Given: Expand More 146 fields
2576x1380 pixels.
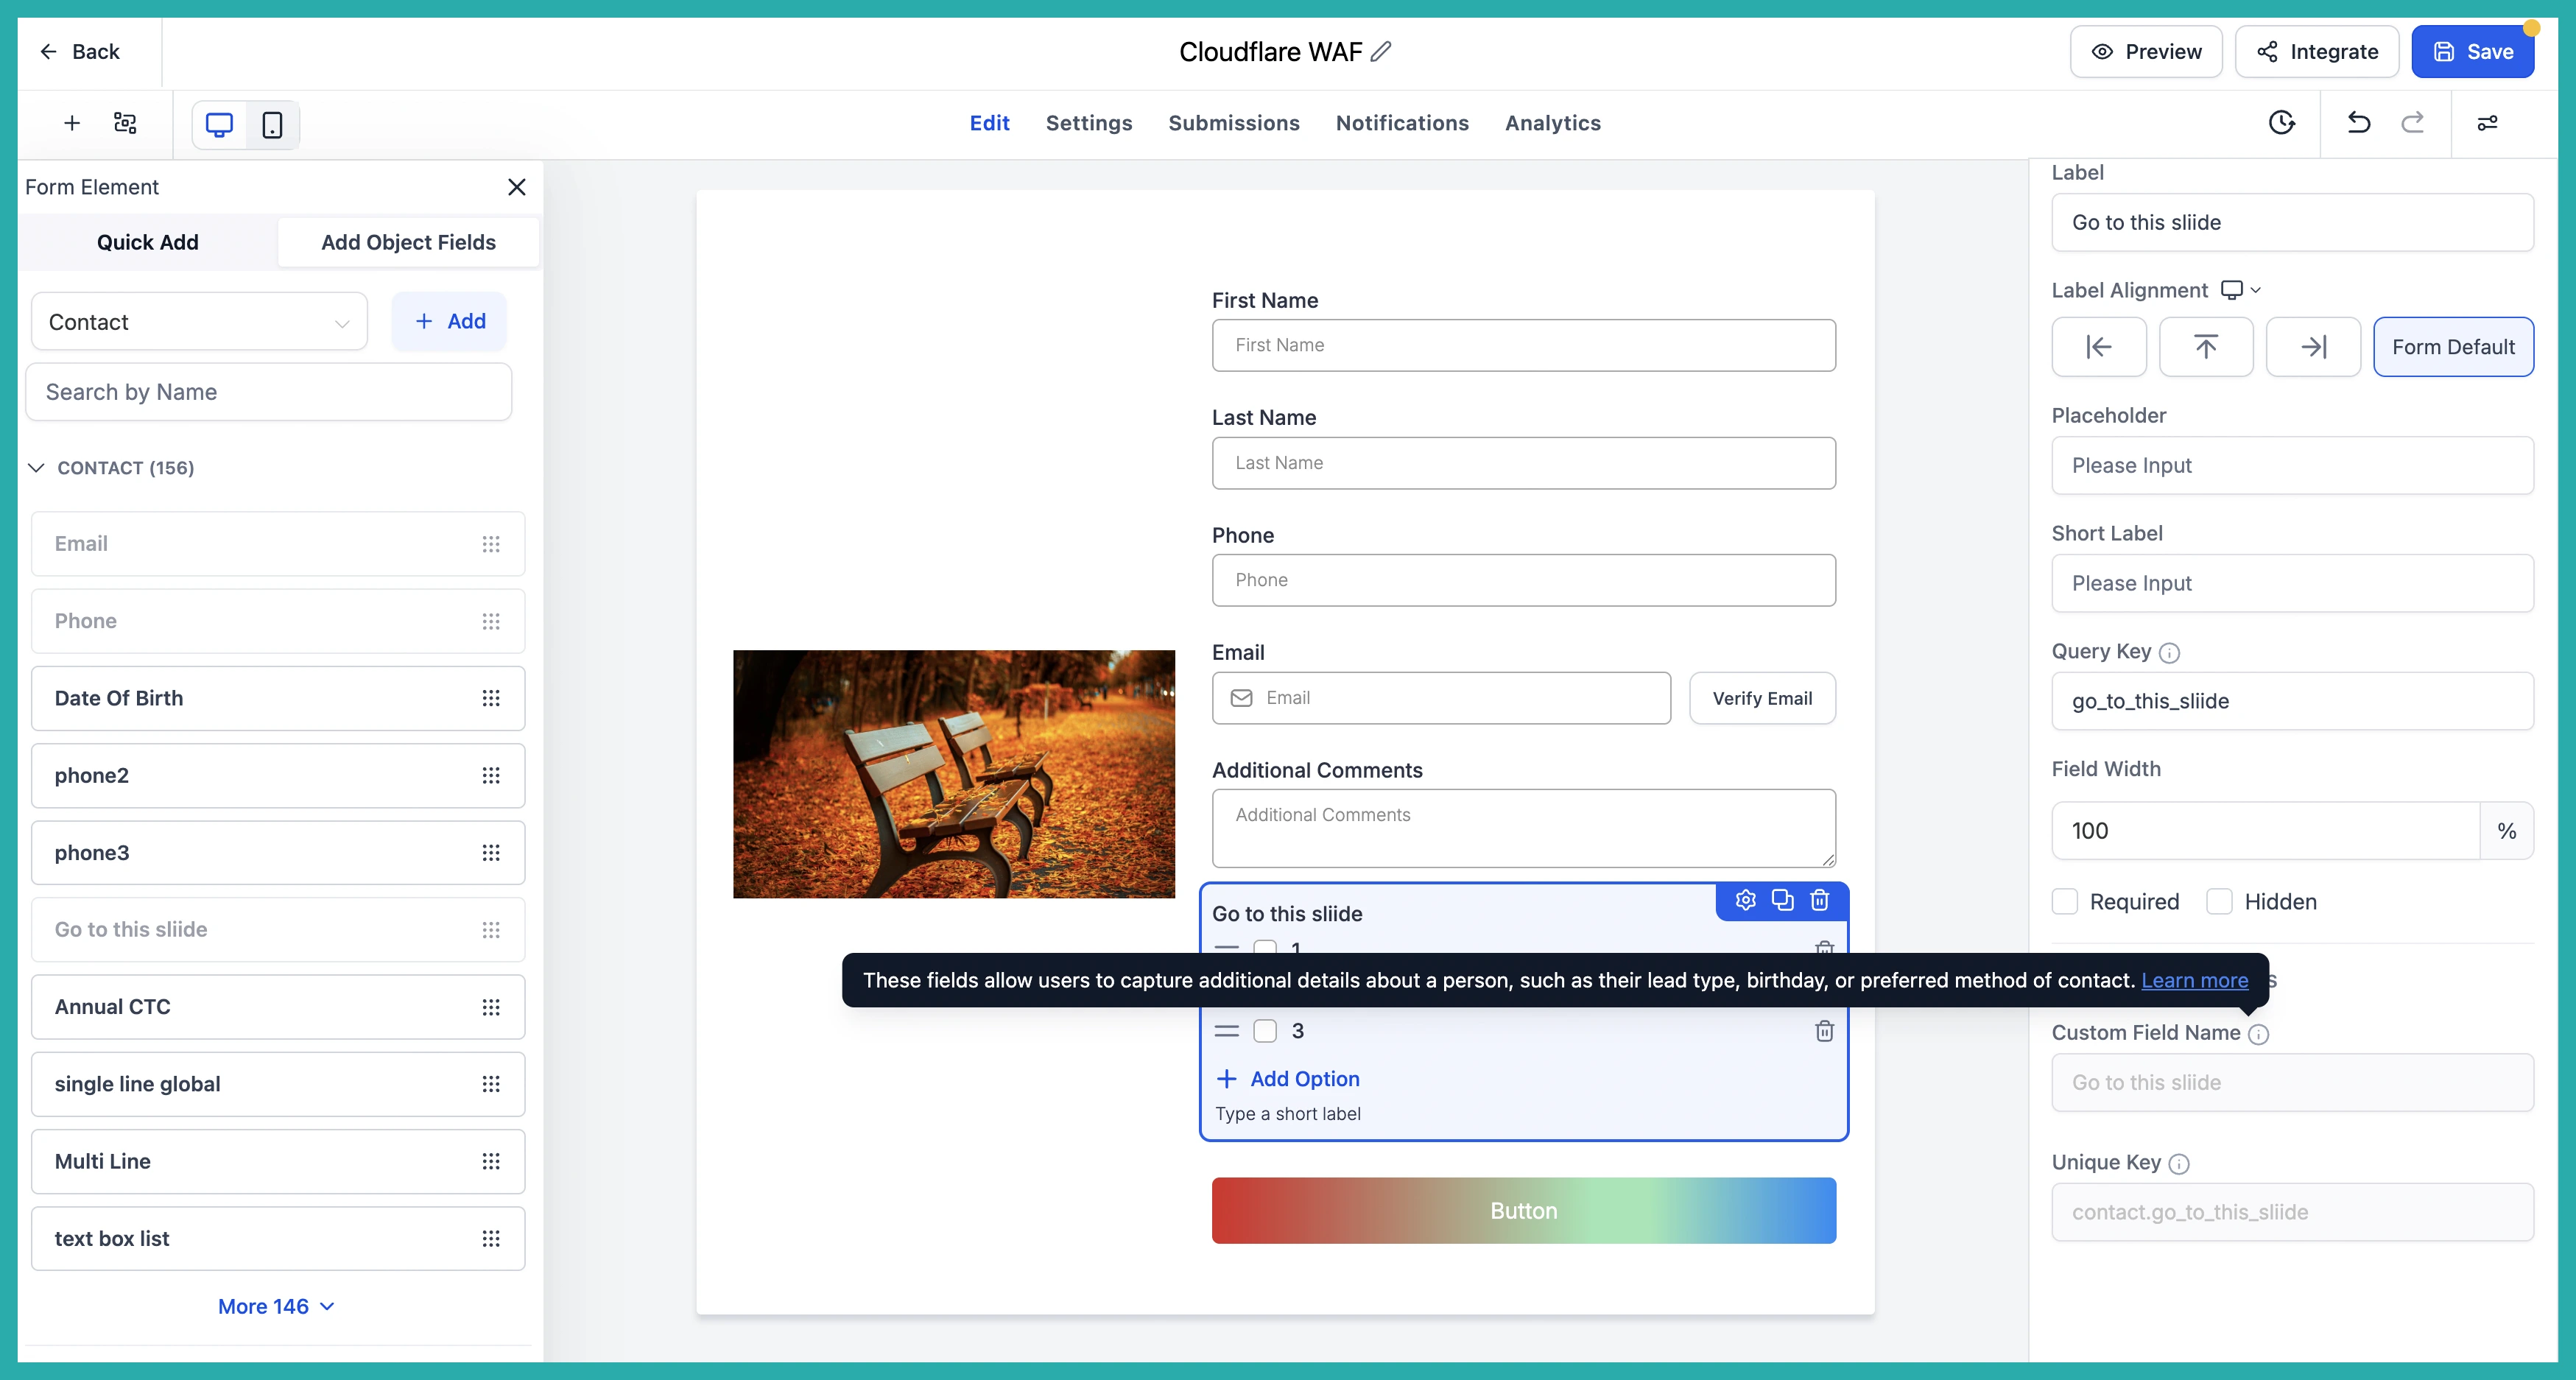Looking at the screenshot, I should click(276, 1306).
